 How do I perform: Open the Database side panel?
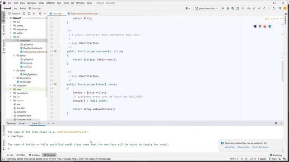(285, 19)
